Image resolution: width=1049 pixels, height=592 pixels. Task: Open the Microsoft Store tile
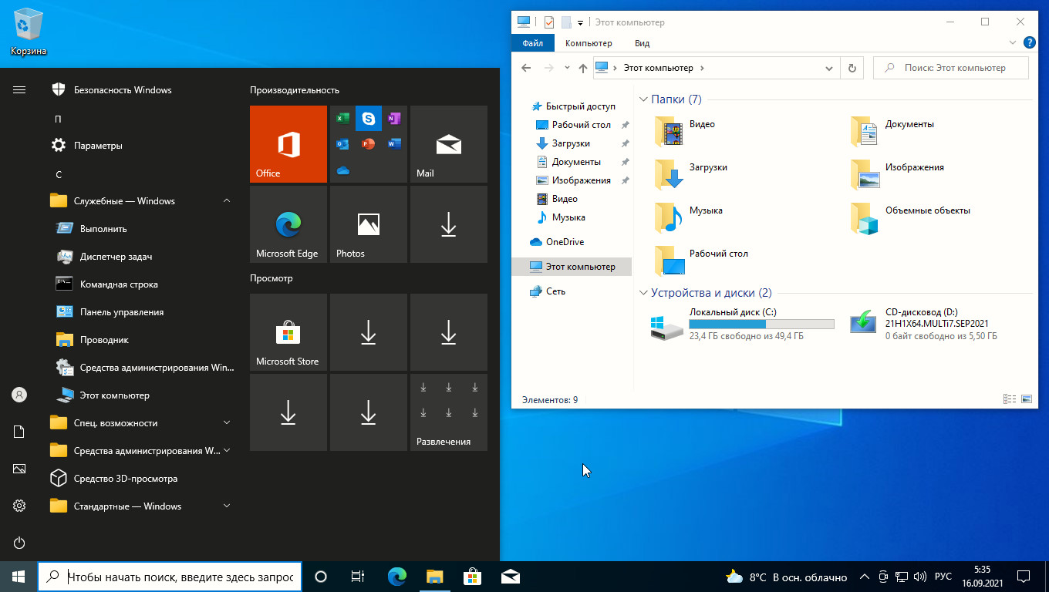click(288, 332)
